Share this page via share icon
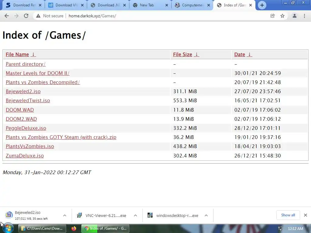311x233 pixels. coord(273,16)
